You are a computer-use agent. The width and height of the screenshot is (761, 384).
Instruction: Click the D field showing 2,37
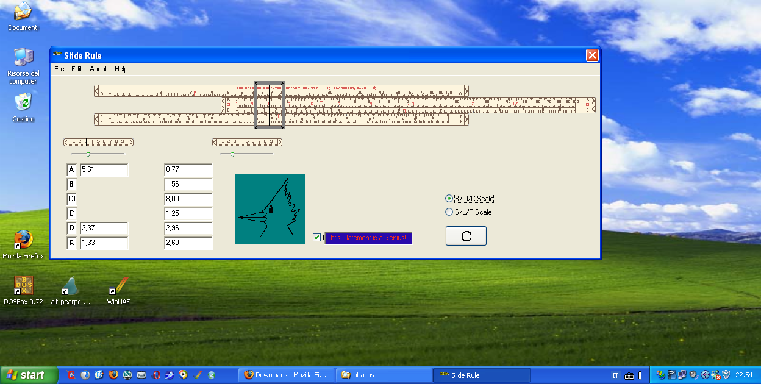[x=104, y=228]
